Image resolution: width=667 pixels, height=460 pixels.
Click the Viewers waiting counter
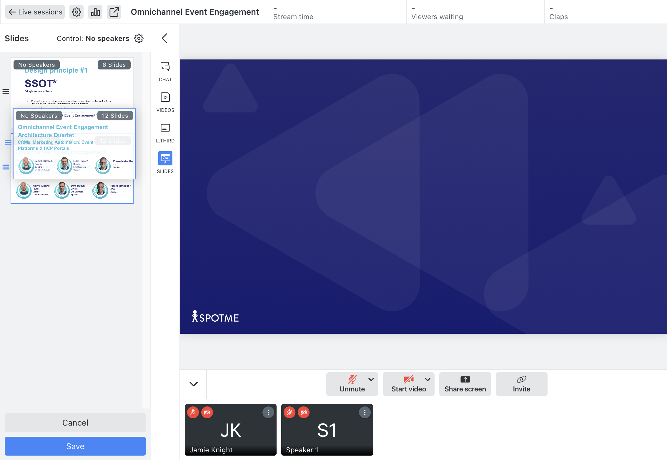click(x=437, y=13)
